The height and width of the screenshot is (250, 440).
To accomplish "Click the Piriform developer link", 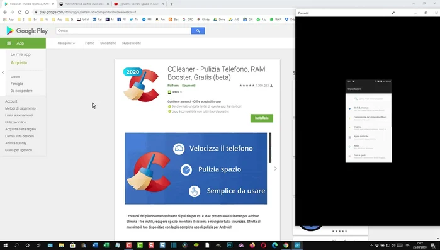I will 173,86.
